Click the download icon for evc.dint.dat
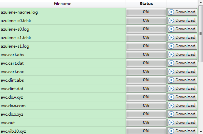The width and height of the screenshot is (203, 134). pos(171,88)
